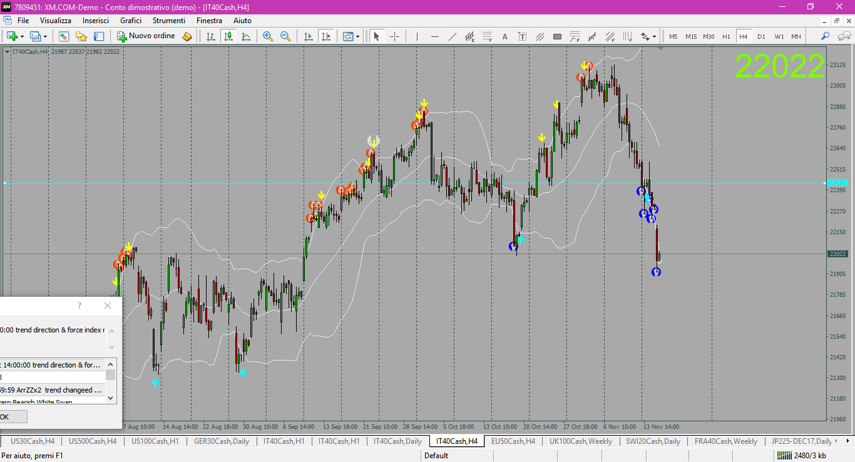Open the Strumenti menu
855x462 pixels.
[169, 21]
